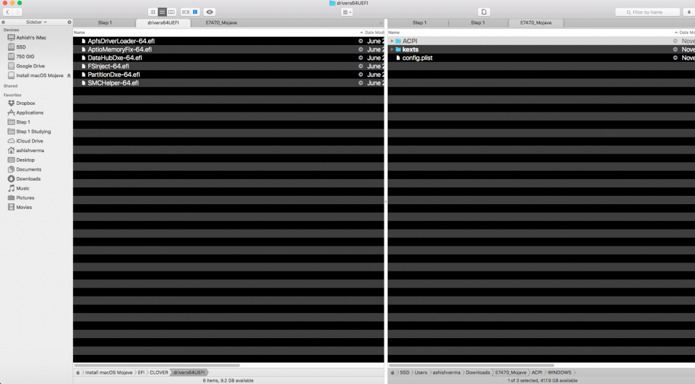Screen dimensions: 695x384
Task: Click the right pane sort direction chevron
Action: pyautogui.click(x=676, y=33)
